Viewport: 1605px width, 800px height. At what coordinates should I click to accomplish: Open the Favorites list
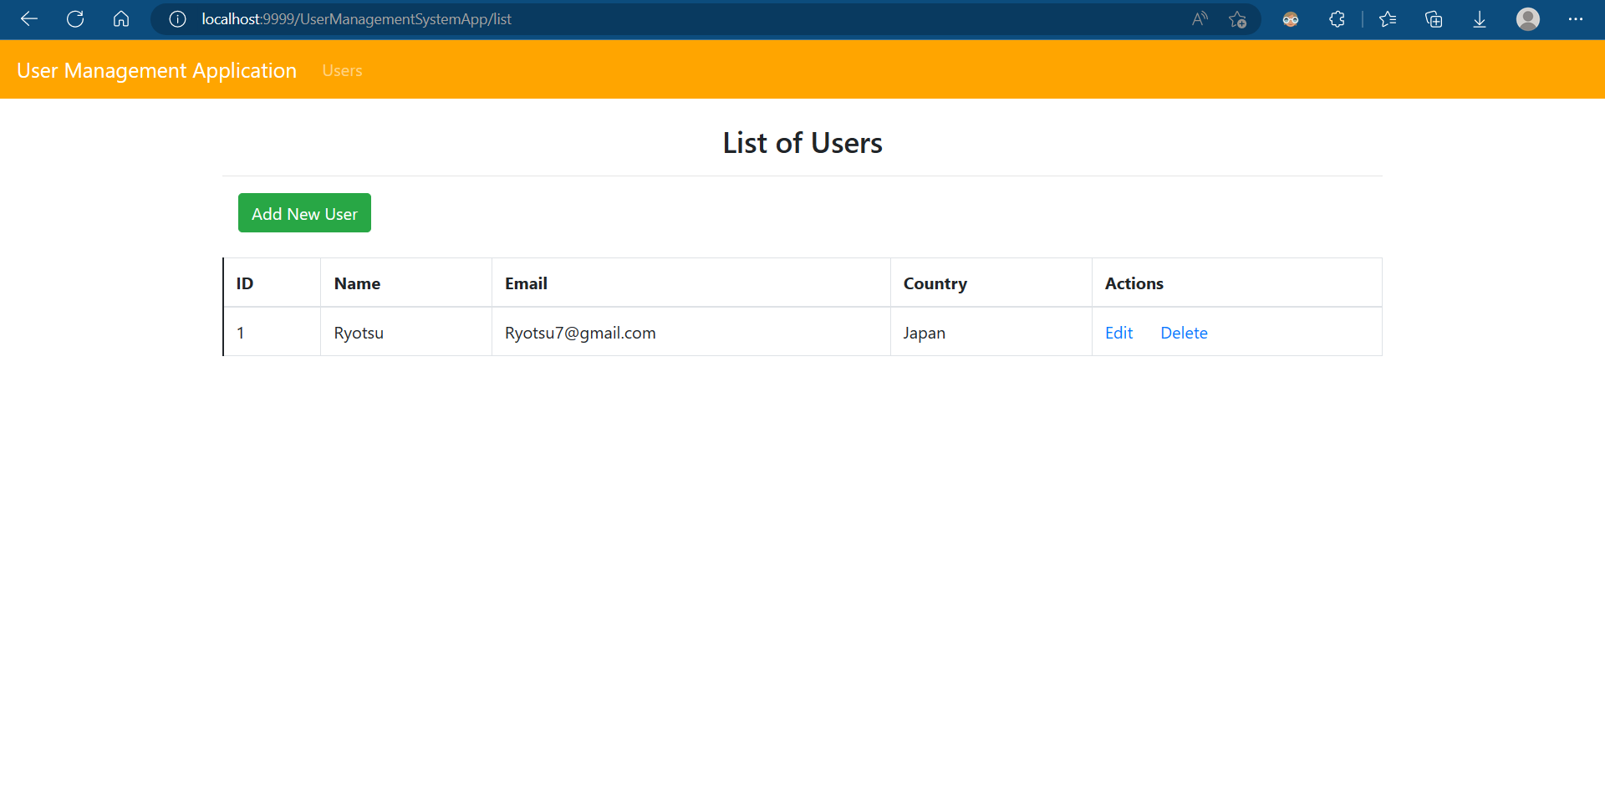click(1388, 19)
